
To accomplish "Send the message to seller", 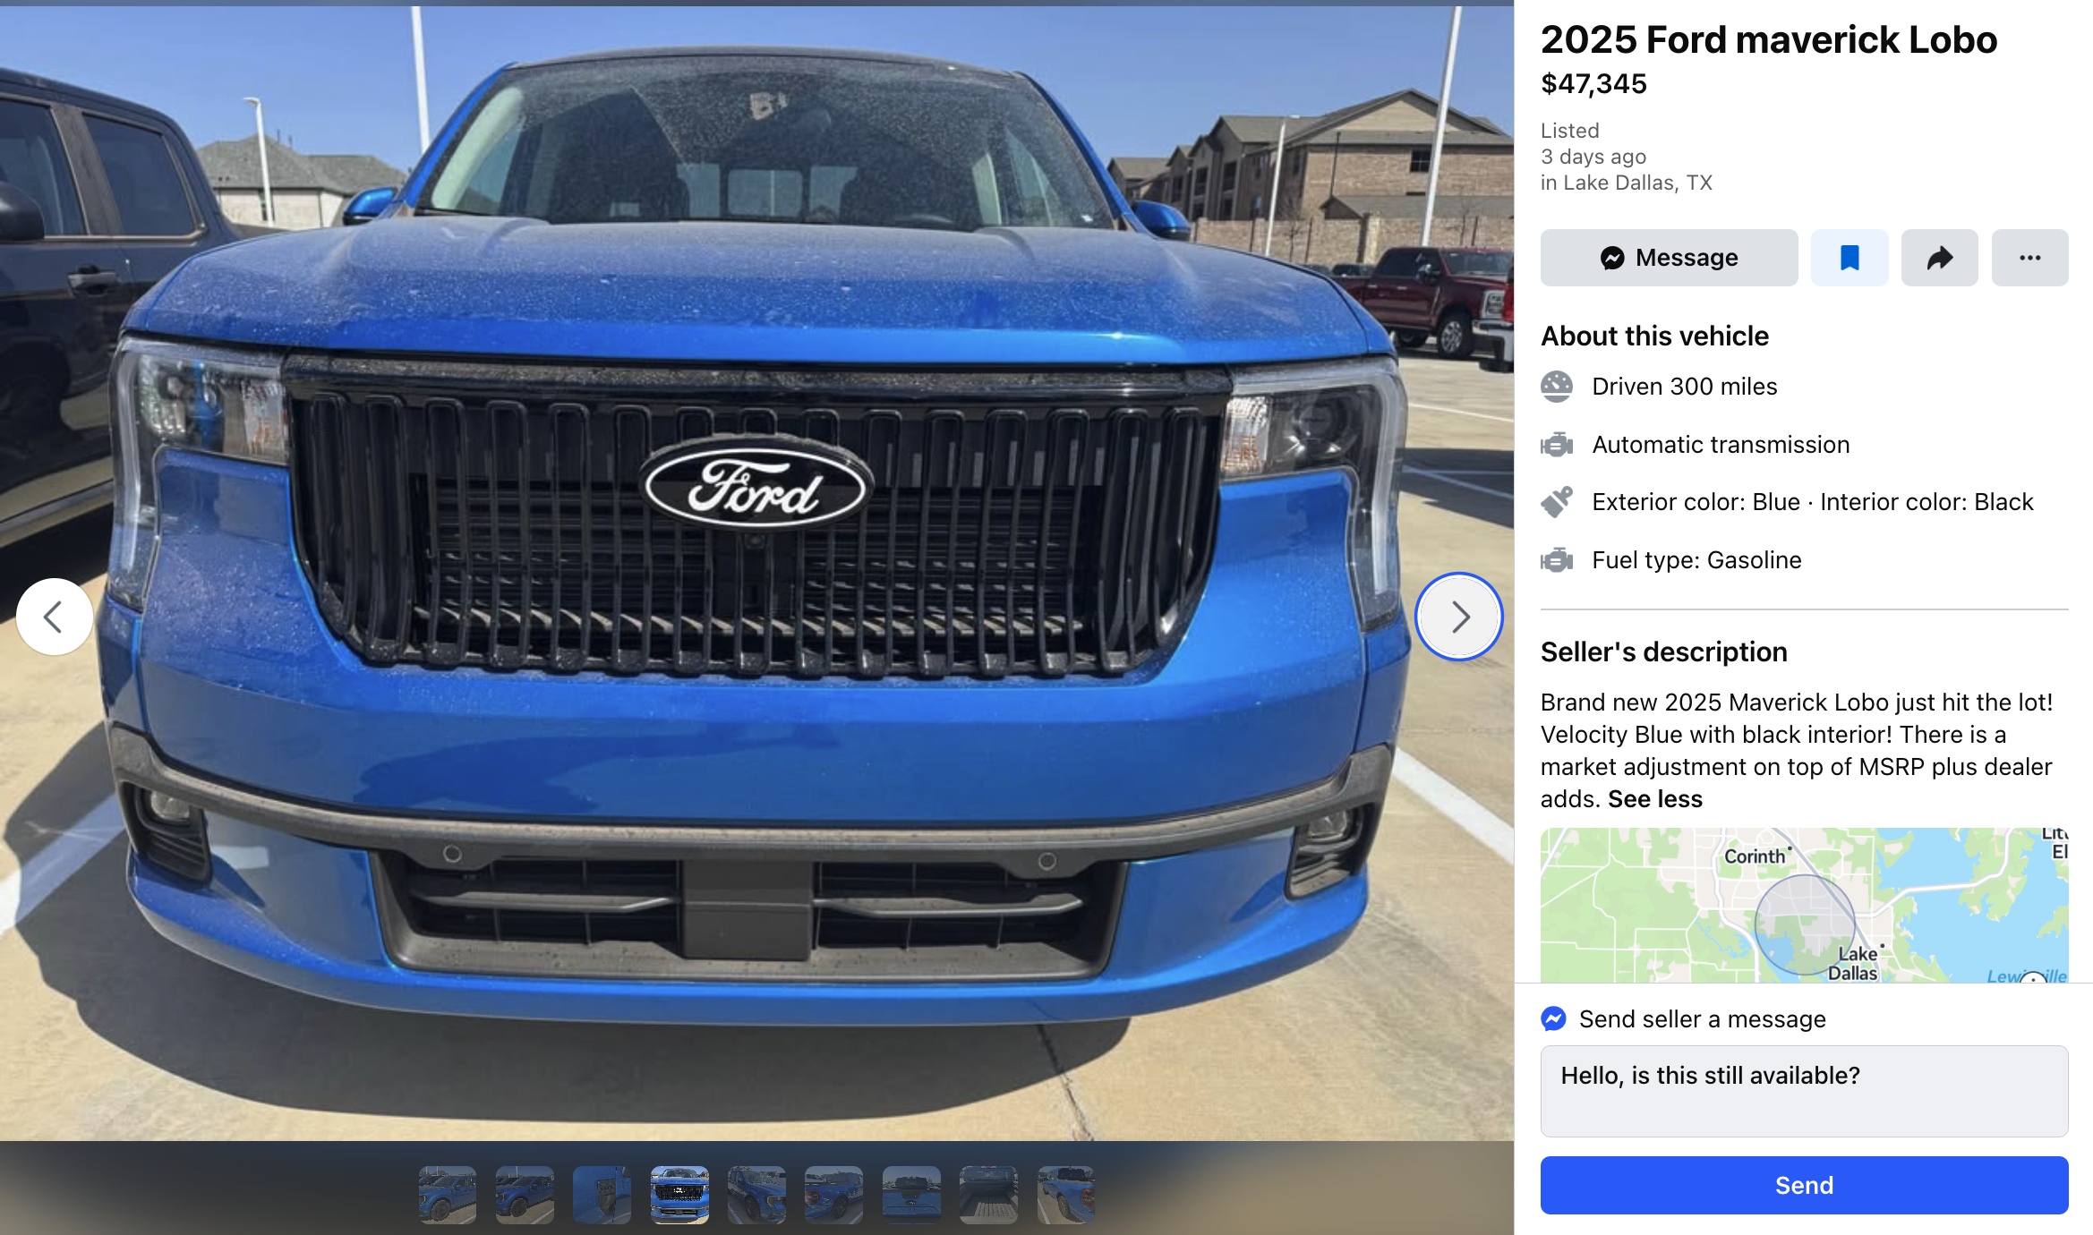I will tap(1804, 1186).
